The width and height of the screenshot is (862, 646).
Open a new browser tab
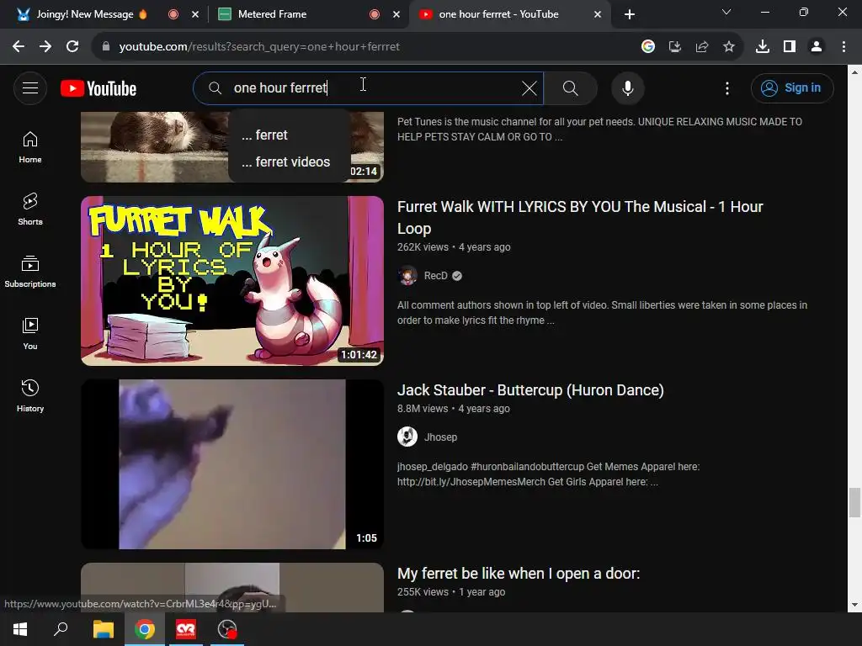tap(630, 14)
